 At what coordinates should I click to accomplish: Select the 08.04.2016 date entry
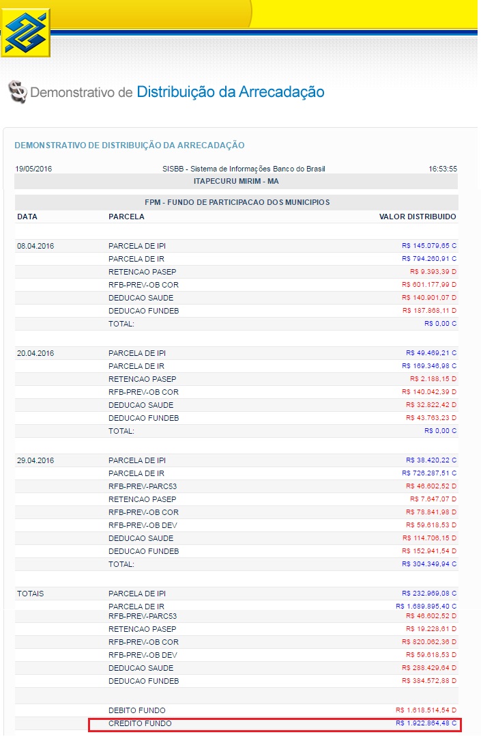click(x=34, y=246)
